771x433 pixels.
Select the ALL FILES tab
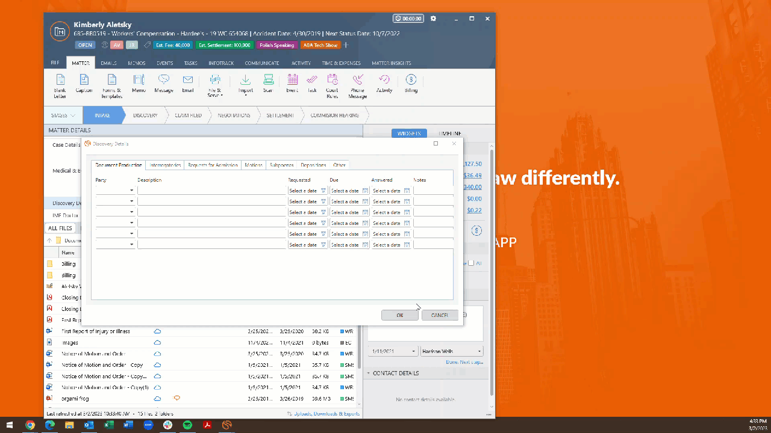[x=60, y=228]
